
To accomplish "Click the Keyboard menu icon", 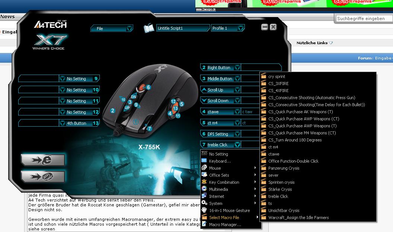I will 204,161.
